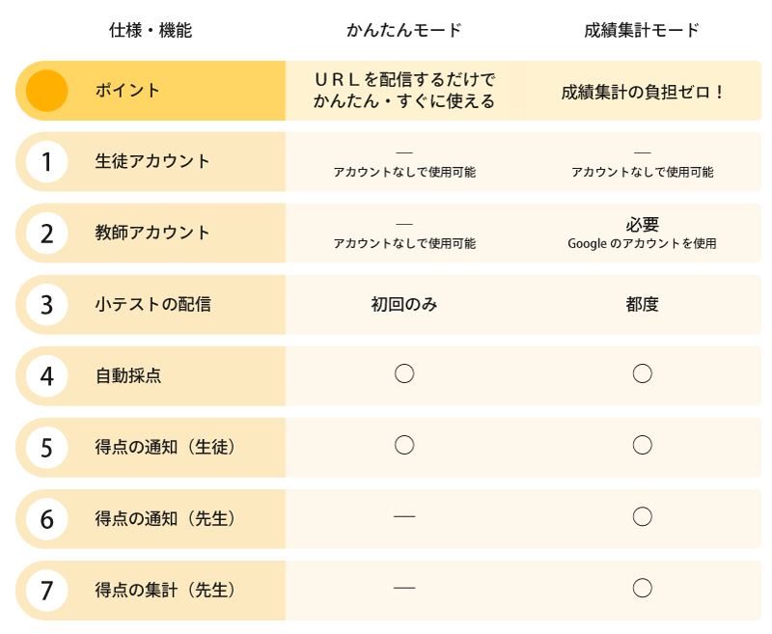The width and height of the screenshot is (772, 634).
Task: Click 自動採点 circle under かんたんモード
Action: pos(404,373)
